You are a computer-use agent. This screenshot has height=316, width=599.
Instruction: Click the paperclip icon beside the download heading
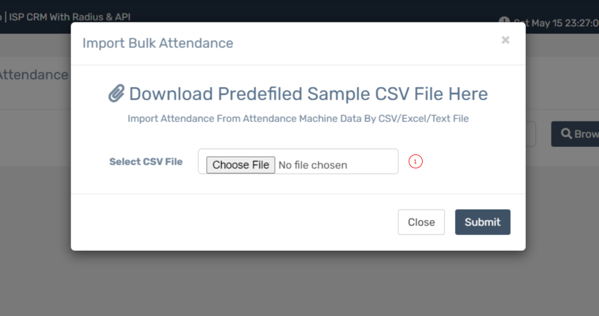[x=116, y=94]
